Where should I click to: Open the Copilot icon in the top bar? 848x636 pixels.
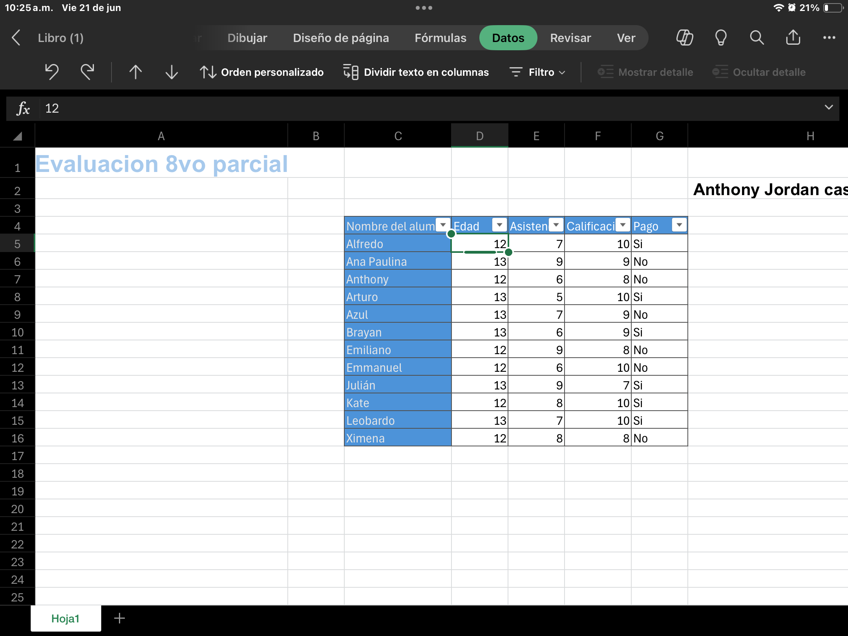[x=684, y=38]
